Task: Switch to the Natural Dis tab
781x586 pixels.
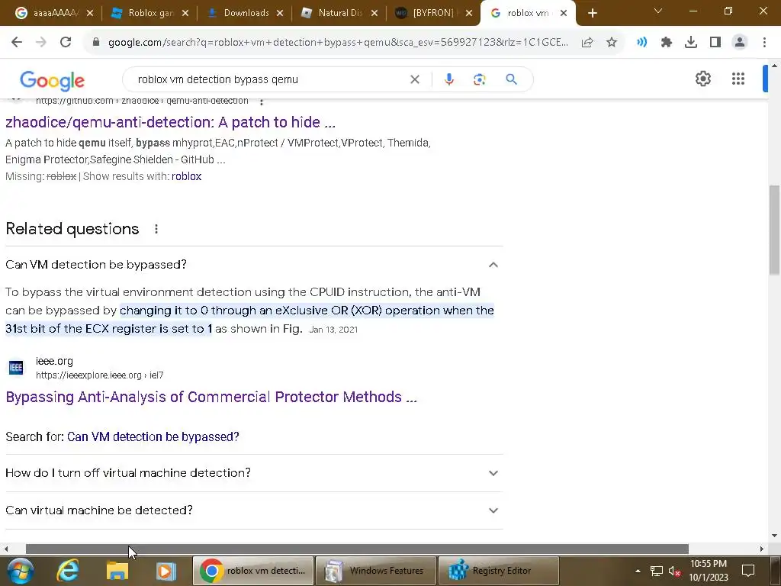Action: tap(339, 13)
